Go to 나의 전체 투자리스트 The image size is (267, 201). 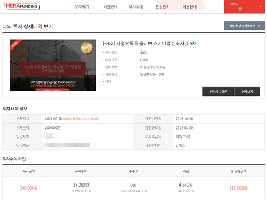click(245, 26)
